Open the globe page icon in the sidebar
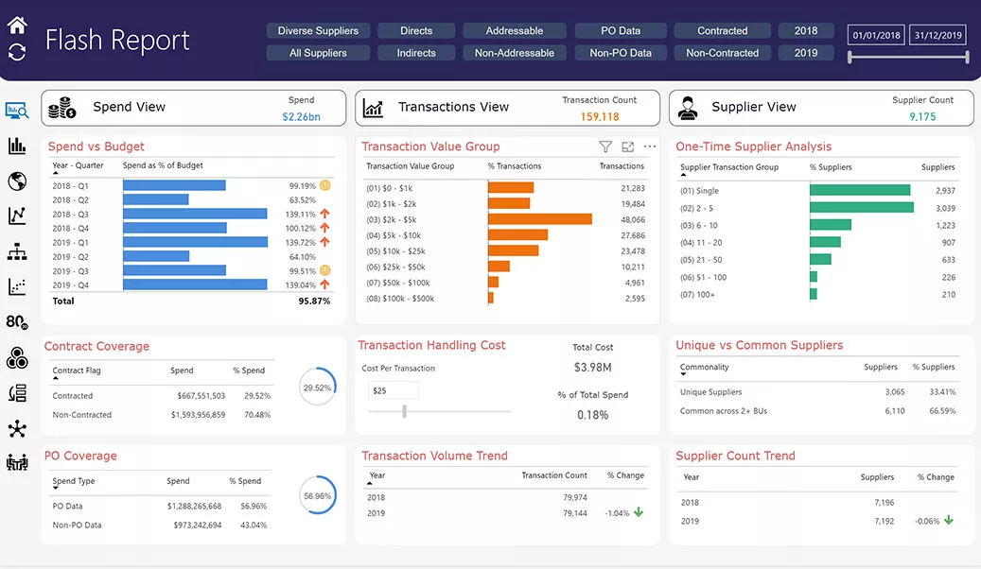 tap(17, 181)
